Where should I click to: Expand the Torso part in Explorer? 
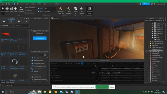(x=152, y=38)
